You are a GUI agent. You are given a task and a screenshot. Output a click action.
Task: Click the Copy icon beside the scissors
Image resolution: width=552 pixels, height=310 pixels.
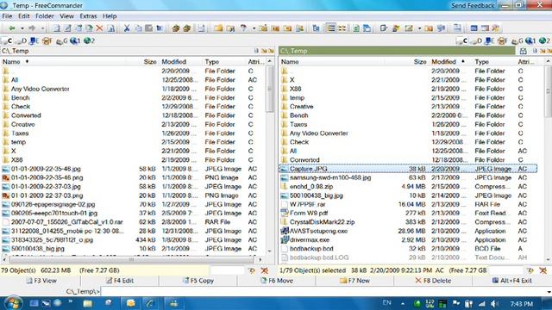click(x=138, y=28)
